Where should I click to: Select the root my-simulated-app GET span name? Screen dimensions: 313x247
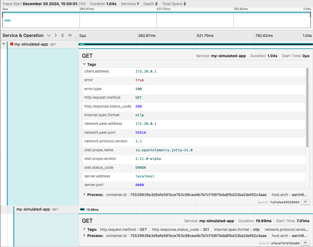pos(31,44)
